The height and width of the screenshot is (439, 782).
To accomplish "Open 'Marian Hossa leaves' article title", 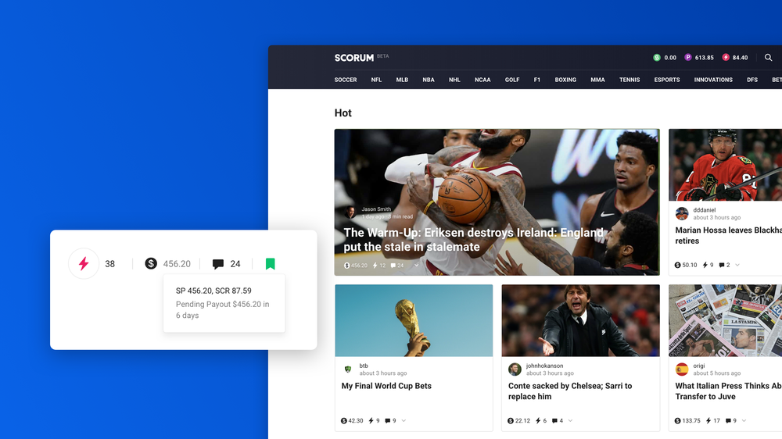I will click(728, 235).
